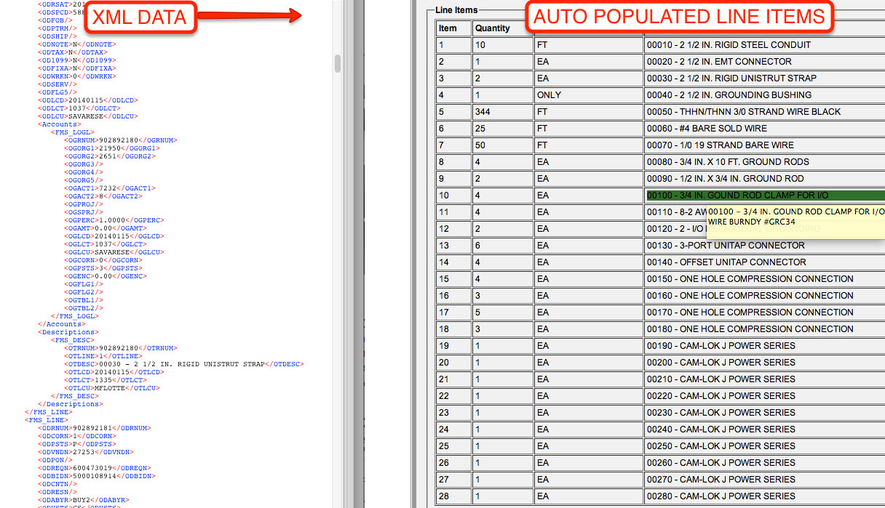Click 00040 - 2 1/2 IN. GROUNDING BUSHING cell

(764, 95)
